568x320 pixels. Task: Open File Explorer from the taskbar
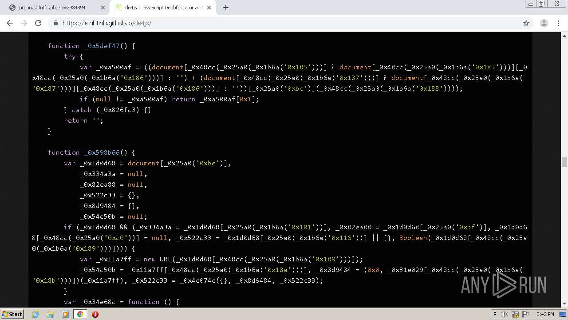click(50, 314)
